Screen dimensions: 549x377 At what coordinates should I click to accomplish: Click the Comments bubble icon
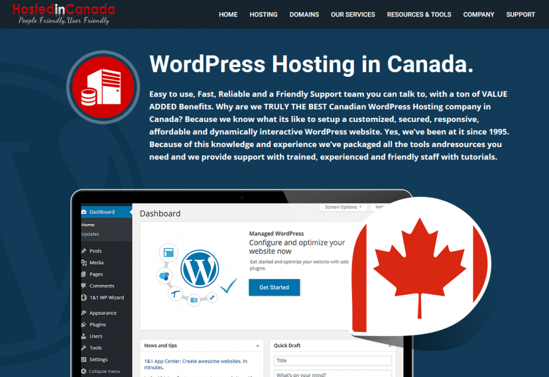point(84,285)
